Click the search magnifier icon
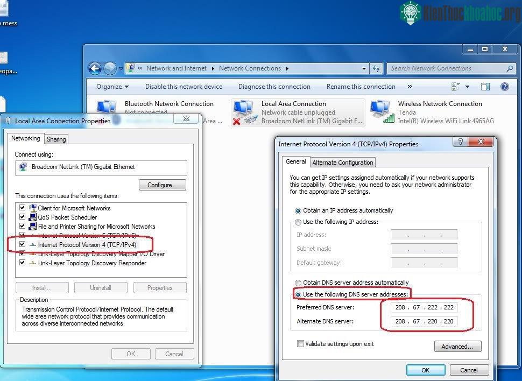The image size is (522, 381). 509,68
